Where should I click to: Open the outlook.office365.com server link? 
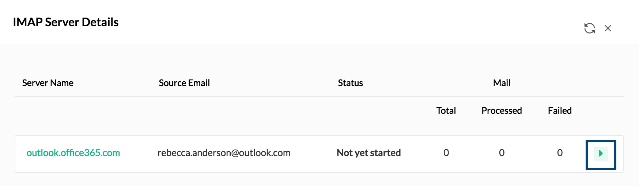click(x=73, y=153)
